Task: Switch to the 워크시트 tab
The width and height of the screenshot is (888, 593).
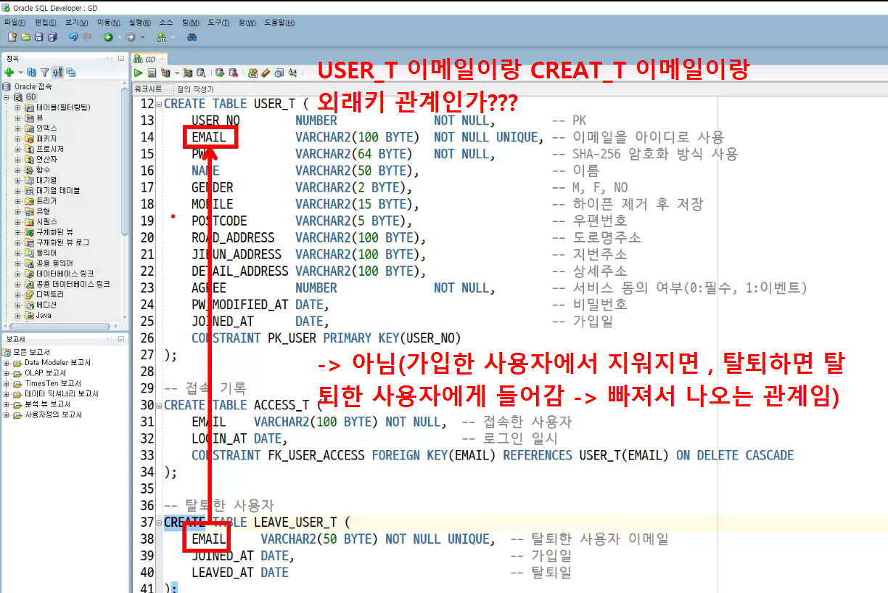Action: click(x=152, y=89)
